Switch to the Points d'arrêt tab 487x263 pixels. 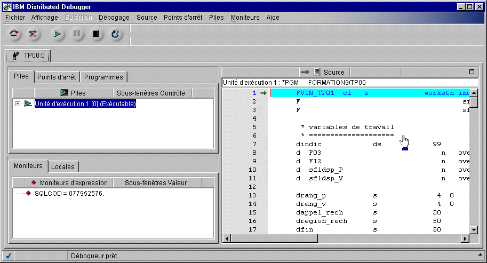[x=57, y=77]
